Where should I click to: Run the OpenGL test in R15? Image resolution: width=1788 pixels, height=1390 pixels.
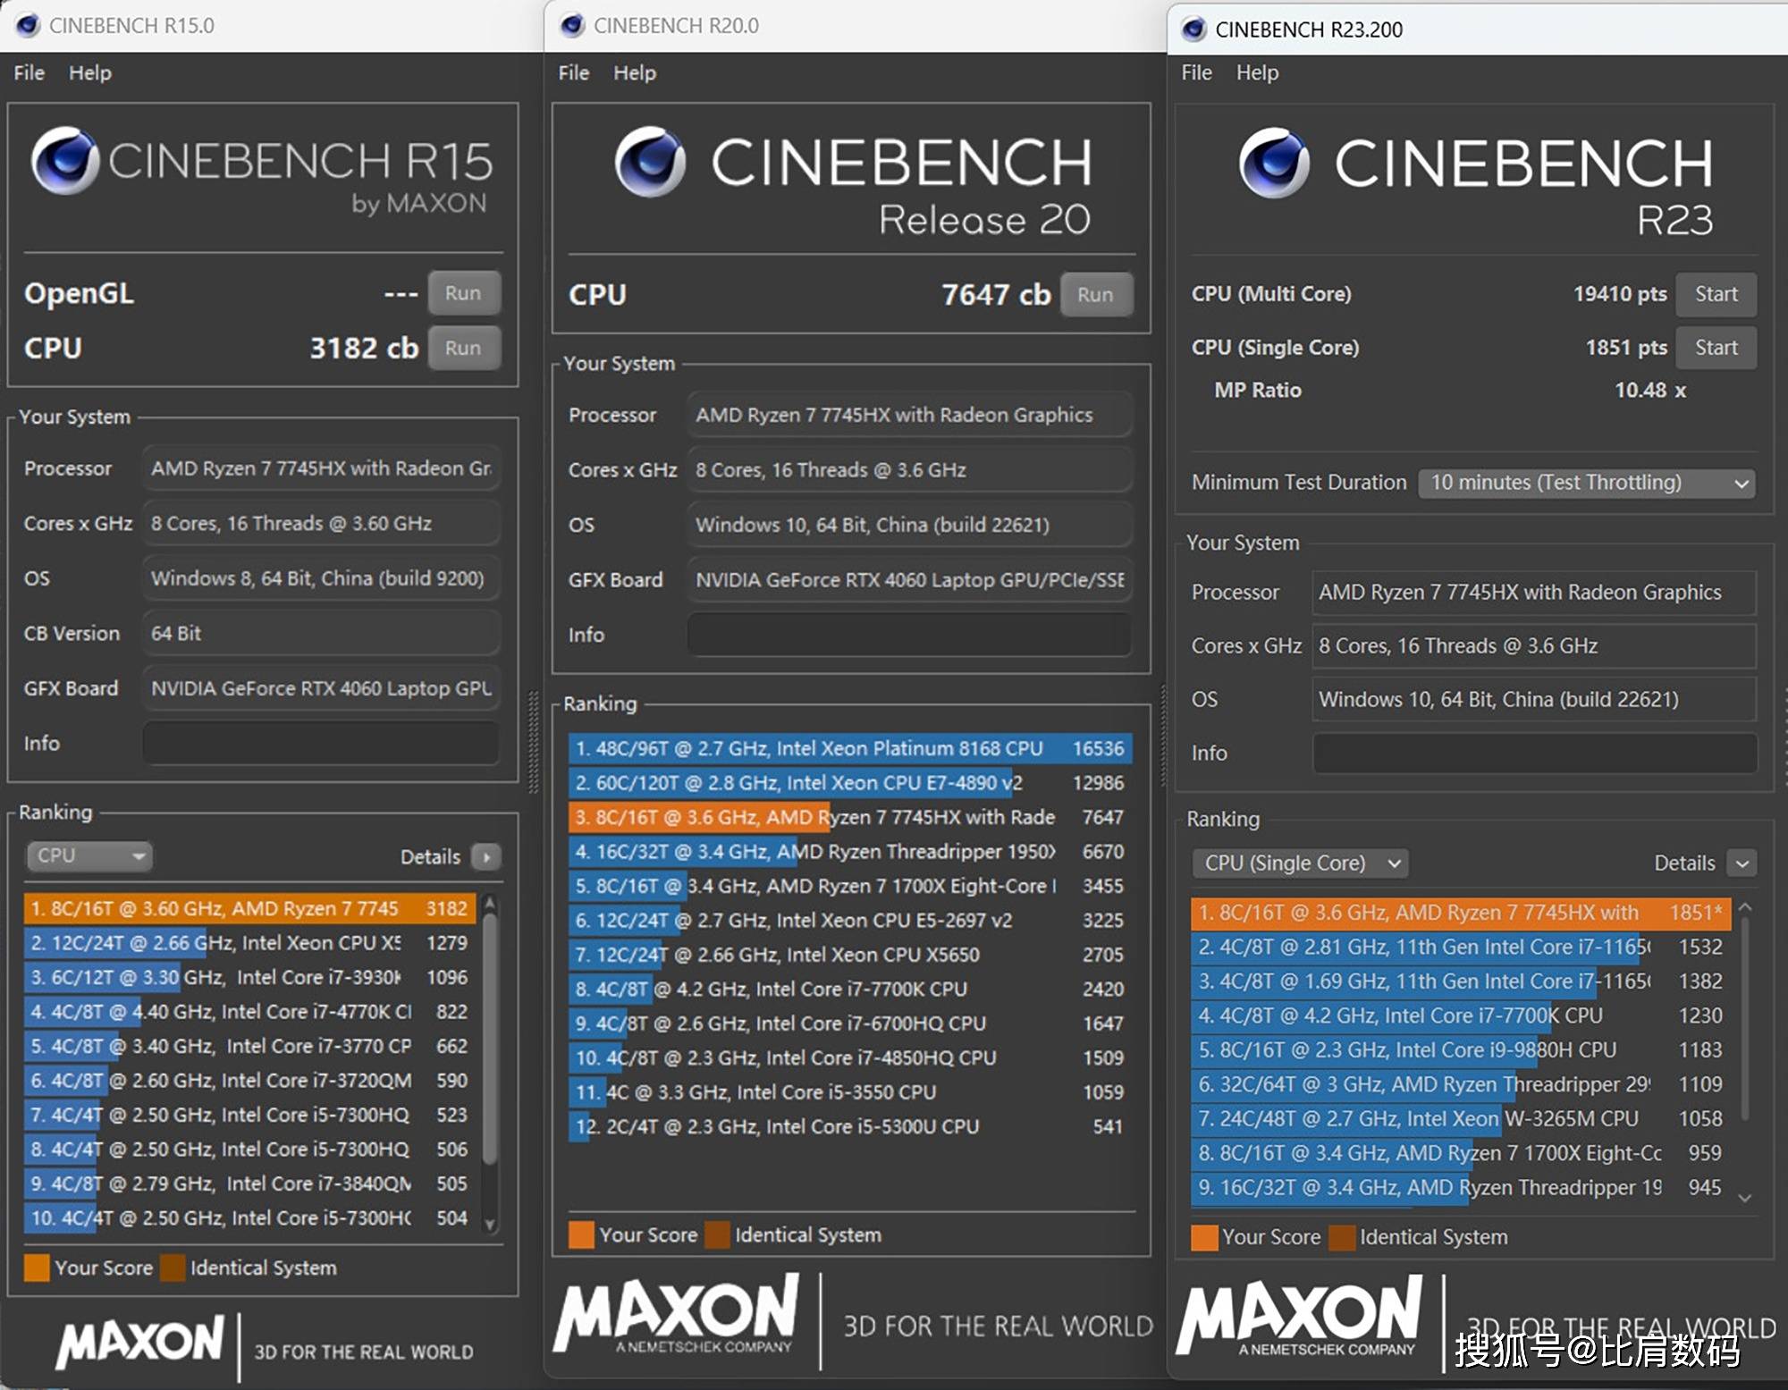click(x=463, y=293)
